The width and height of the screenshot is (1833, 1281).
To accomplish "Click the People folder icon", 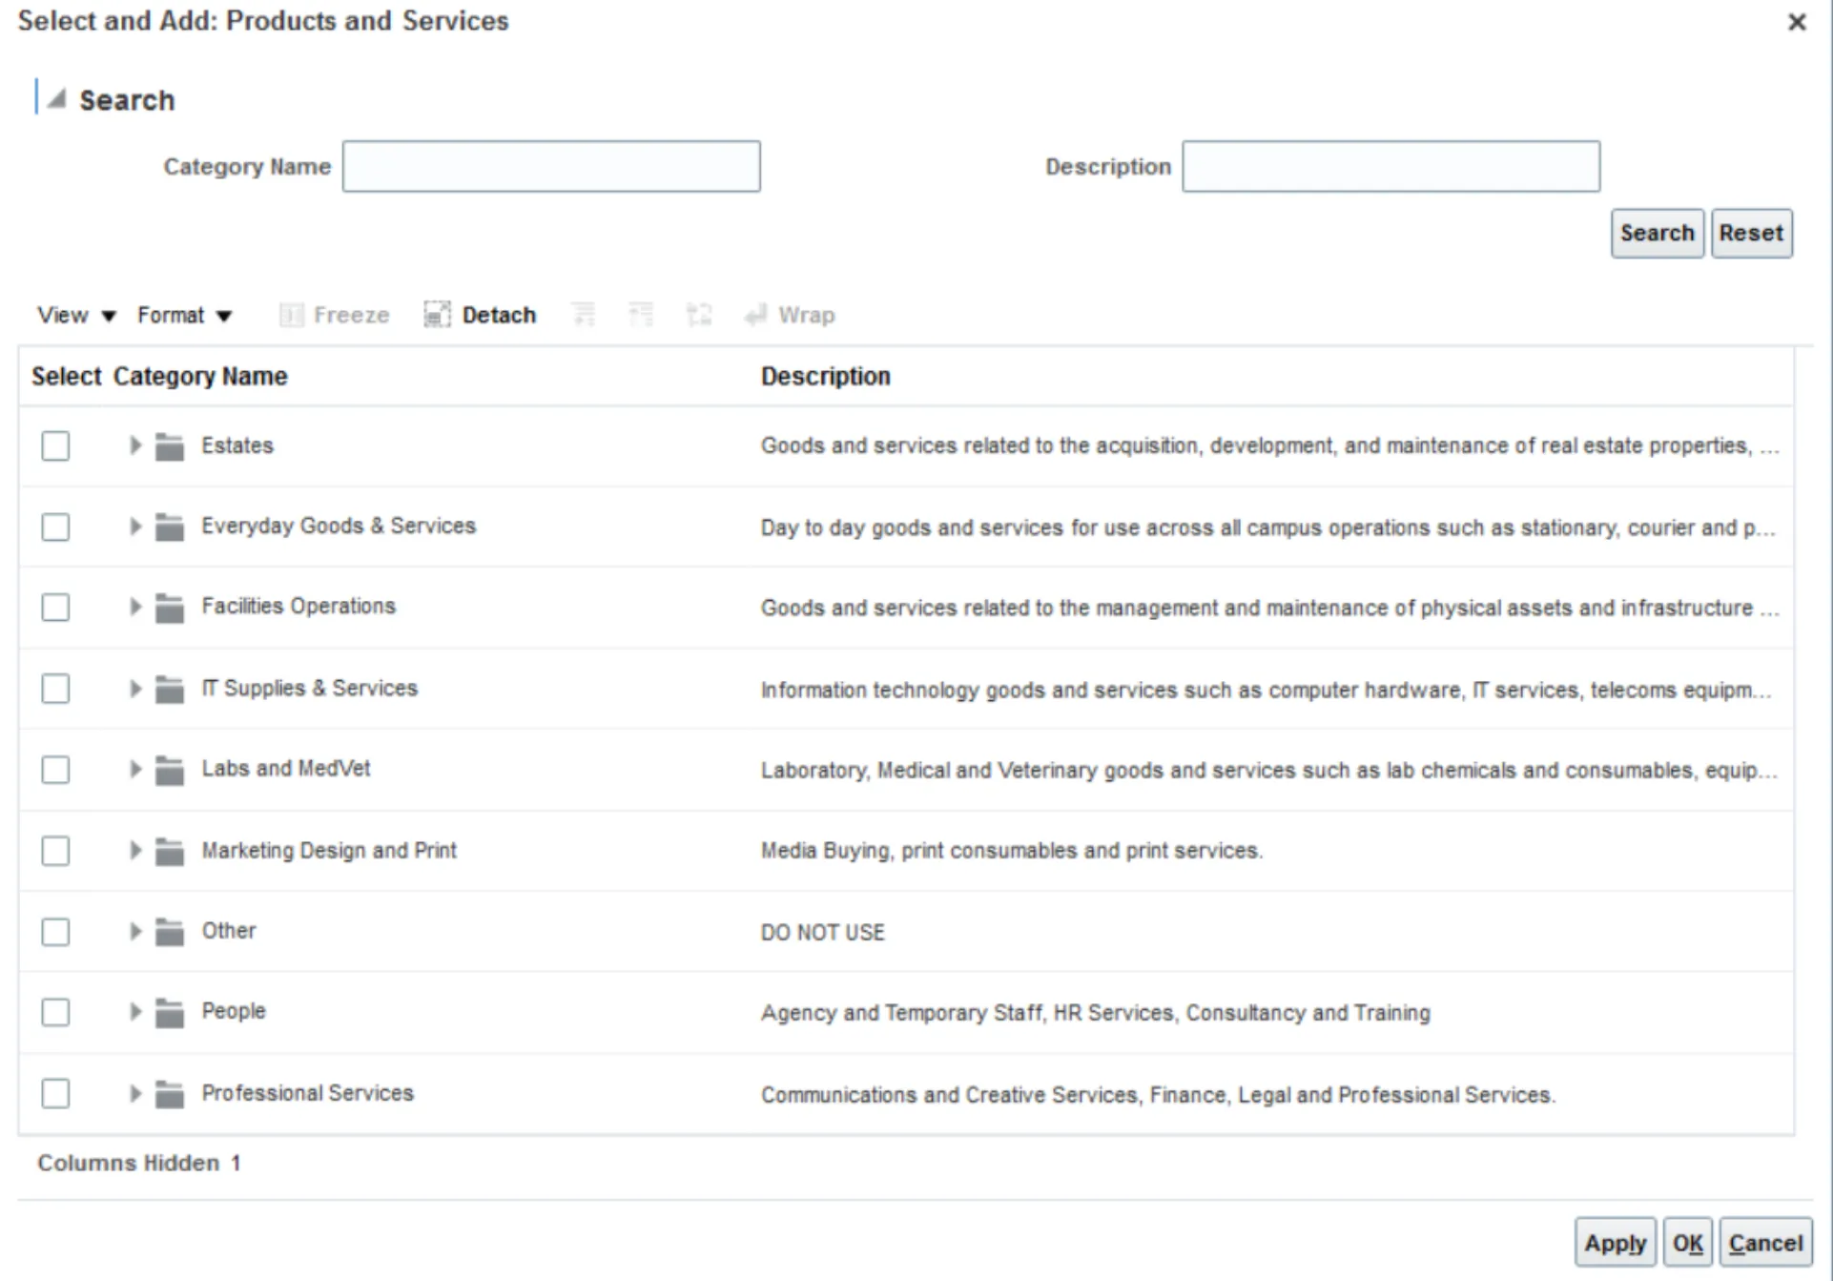I will (170, 1012).
